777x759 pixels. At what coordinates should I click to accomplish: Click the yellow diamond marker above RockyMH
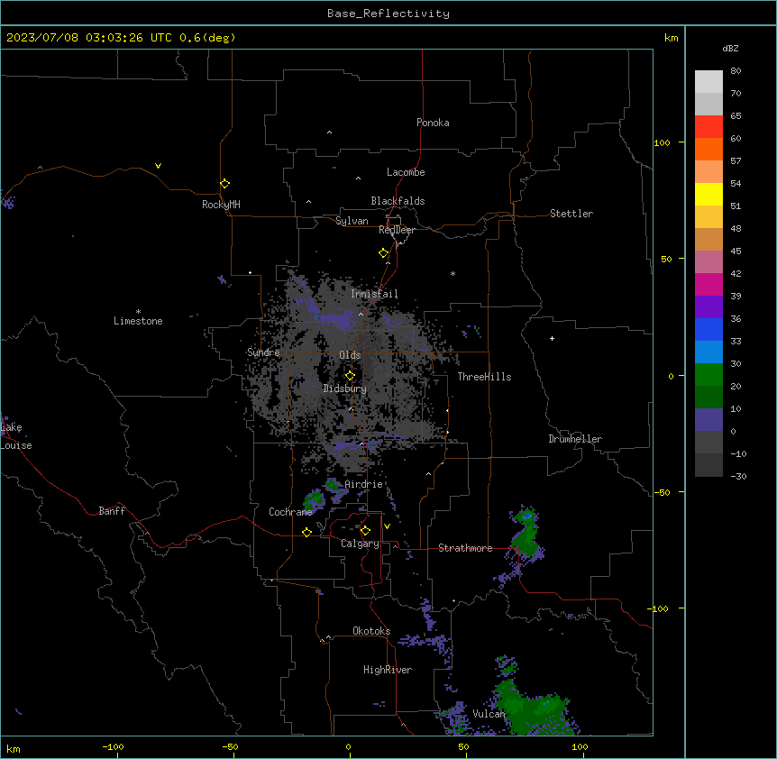click(x=224, y=184)
